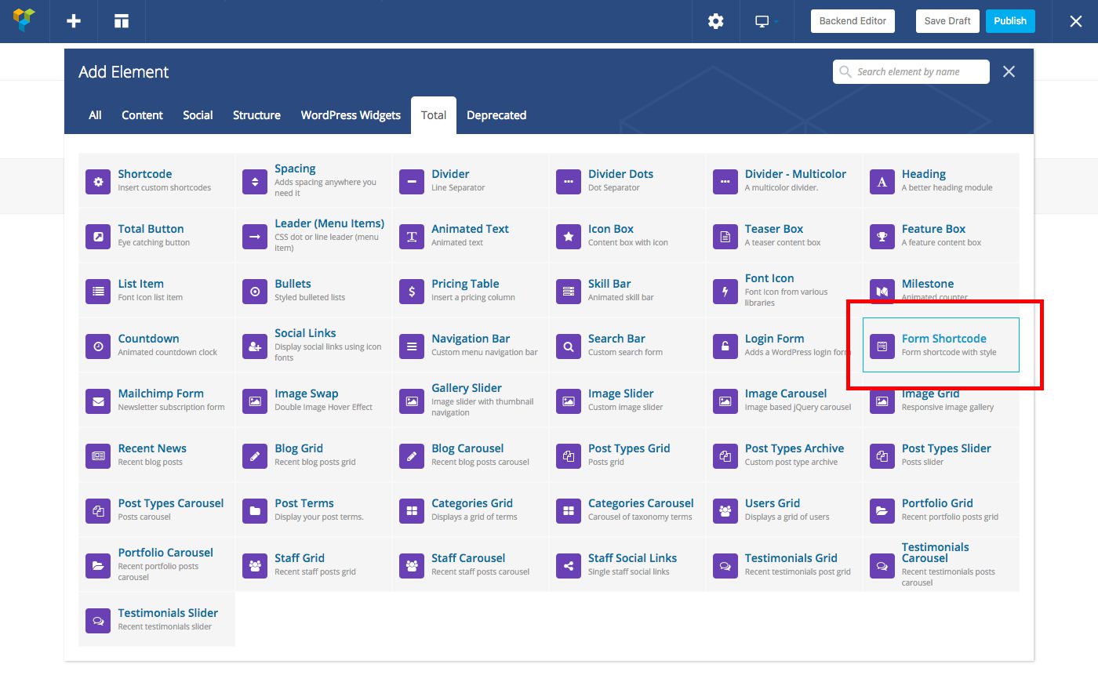Close the Add Element panel
Screen dimensions: 1098x682
coord(1009,71)
